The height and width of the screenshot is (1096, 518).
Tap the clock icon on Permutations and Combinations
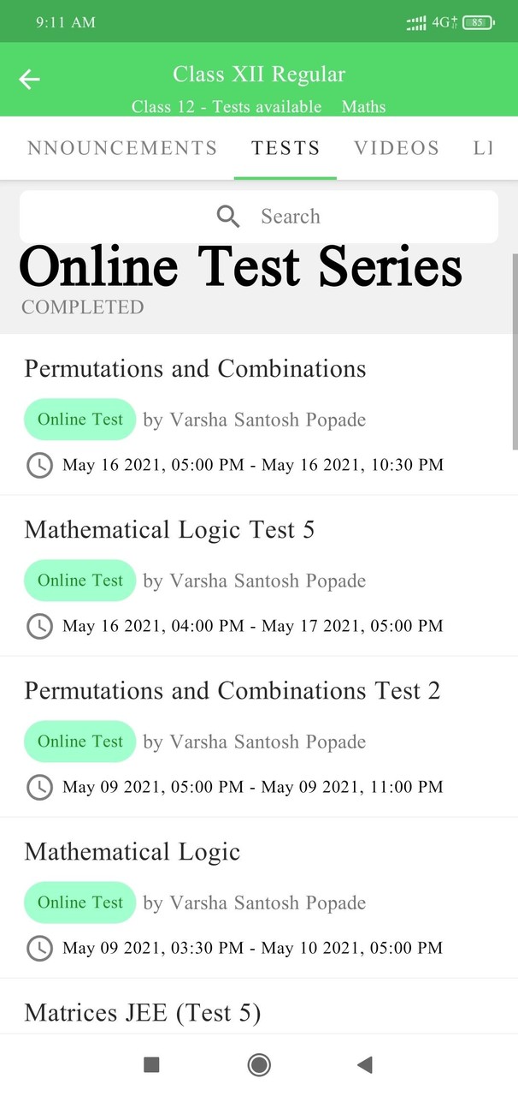tap(39, 465)
